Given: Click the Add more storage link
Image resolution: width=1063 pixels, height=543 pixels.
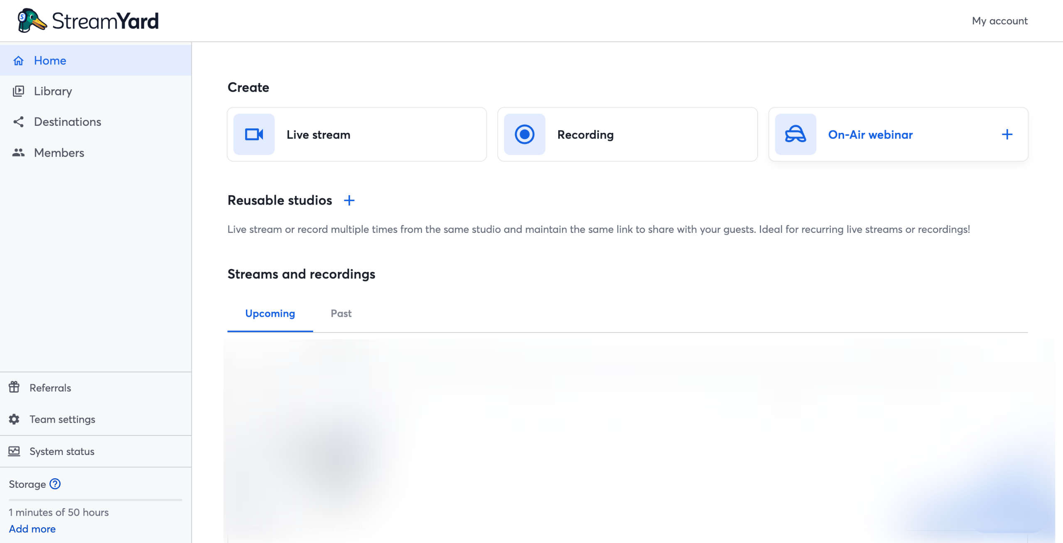Looking at the screenshot, I should [x=32, y=529].
